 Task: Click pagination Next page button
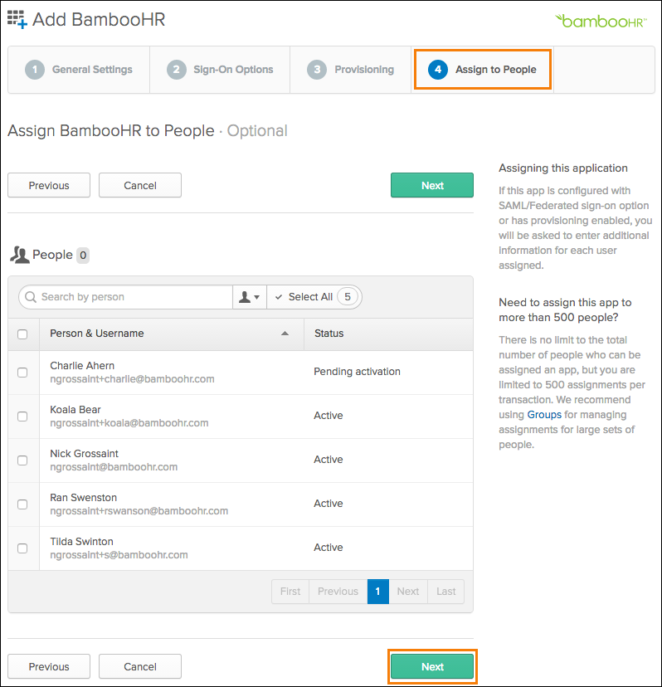(x=408, y=592)
